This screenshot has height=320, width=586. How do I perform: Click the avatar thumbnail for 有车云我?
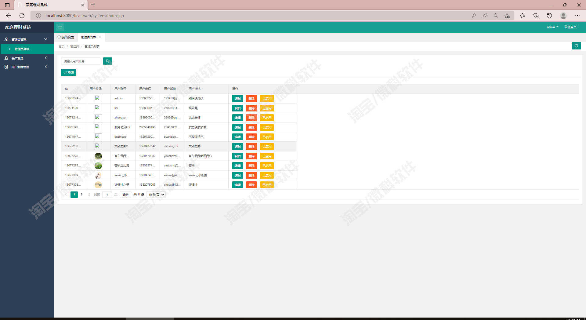(x=98, y=156)
